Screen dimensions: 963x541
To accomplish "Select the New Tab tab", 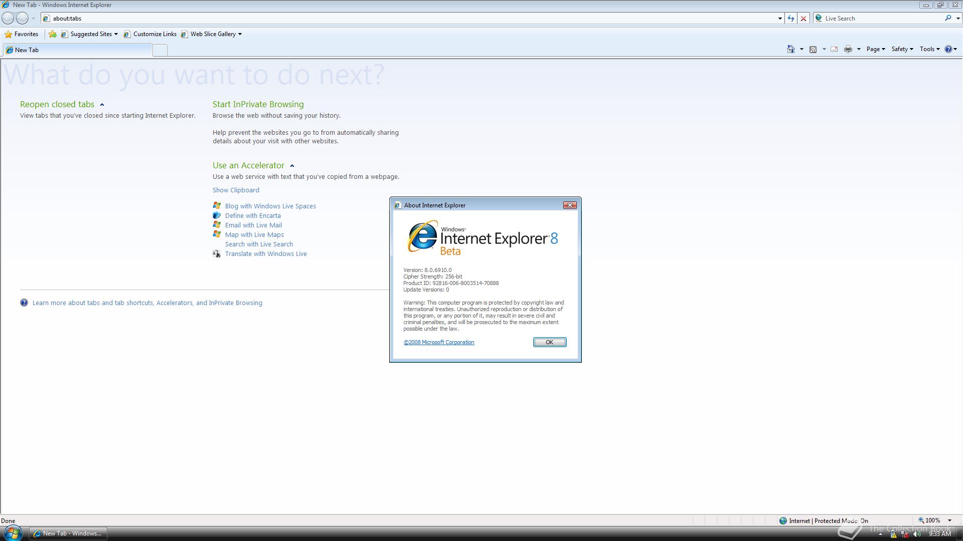I will pyautogui.click(x=77, y=50).
